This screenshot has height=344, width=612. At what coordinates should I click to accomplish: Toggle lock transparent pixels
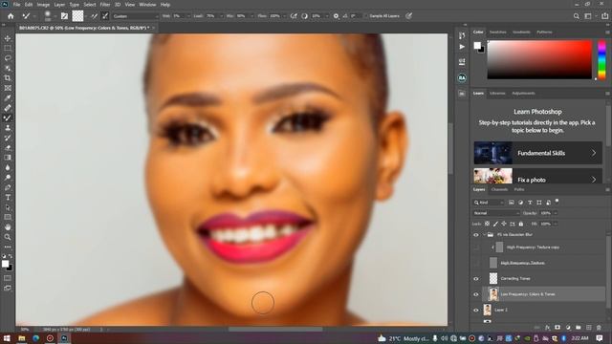487,224
